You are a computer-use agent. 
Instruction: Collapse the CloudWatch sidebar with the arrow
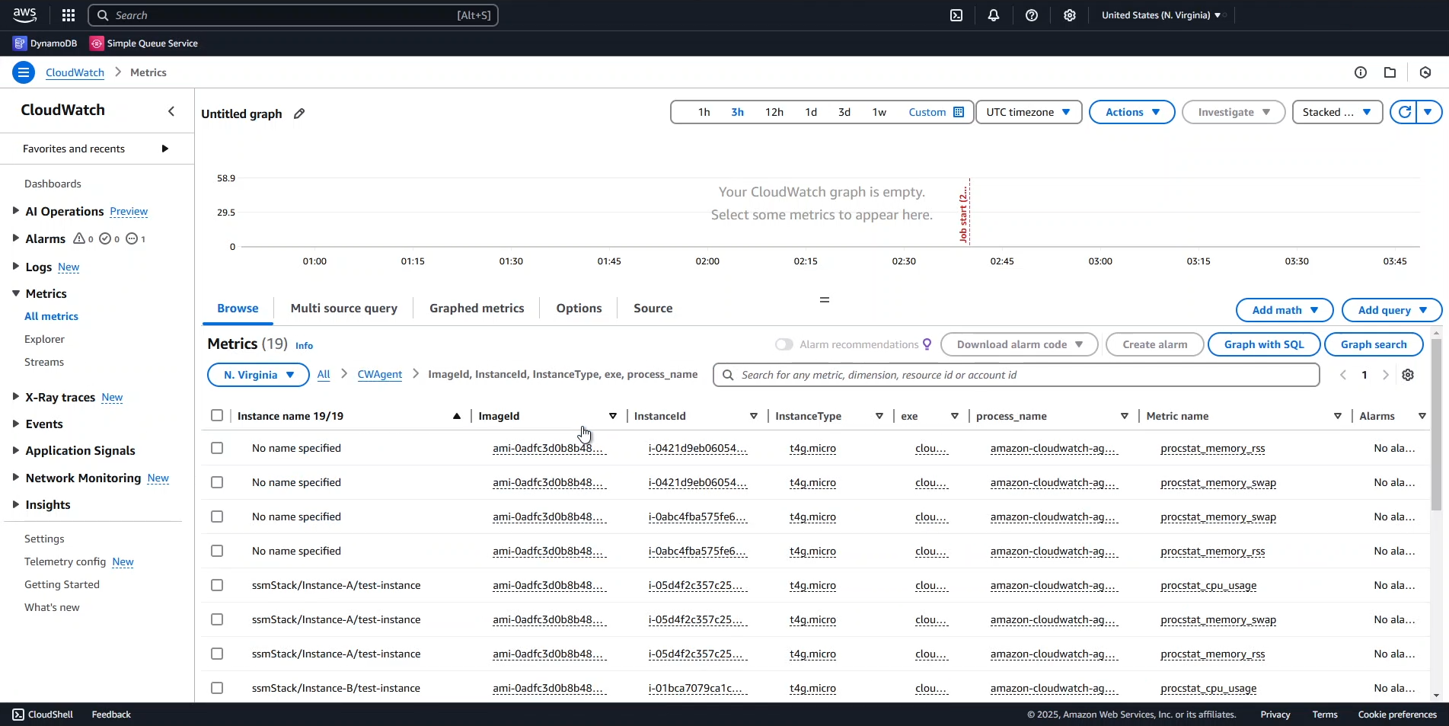coord(171,111)
